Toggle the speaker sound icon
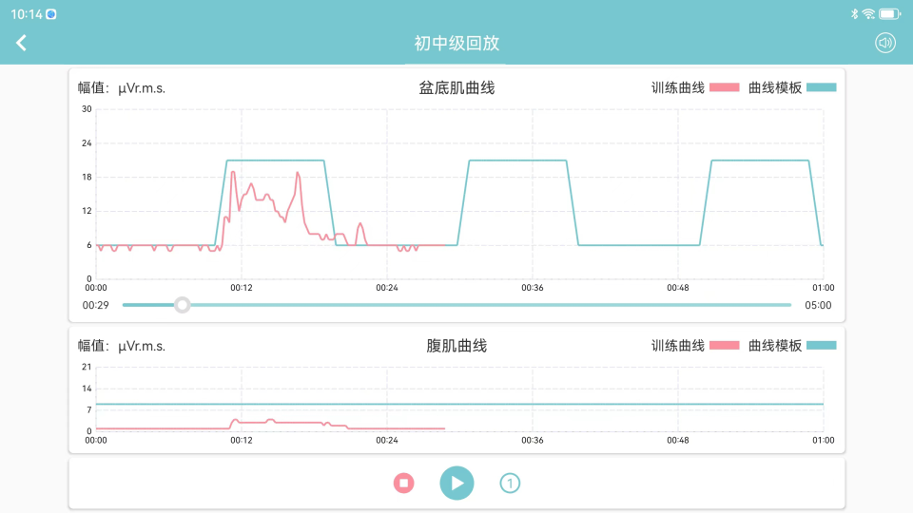The height and width of the screenshot is (513, 913). [885, 43]
